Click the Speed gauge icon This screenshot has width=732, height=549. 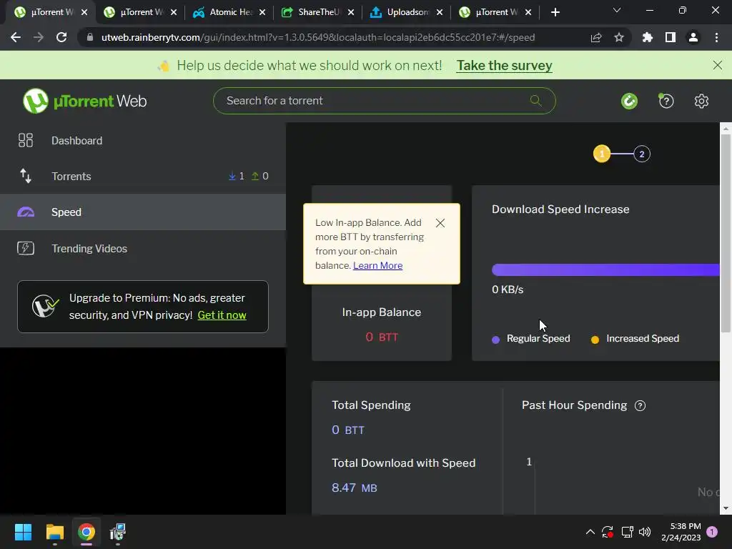tap(26, 212)
